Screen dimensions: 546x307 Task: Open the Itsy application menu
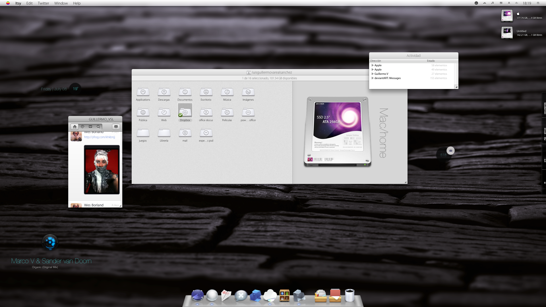pyautogui.click(x=18, y=3)
